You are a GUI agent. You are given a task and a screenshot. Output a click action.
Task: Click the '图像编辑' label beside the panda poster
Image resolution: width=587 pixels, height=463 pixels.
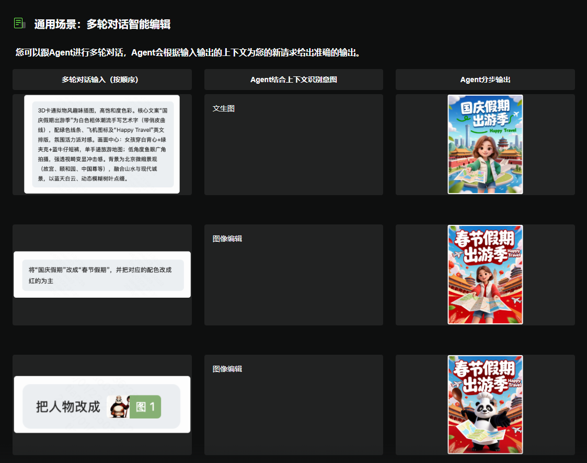click(x=227, y=369)
